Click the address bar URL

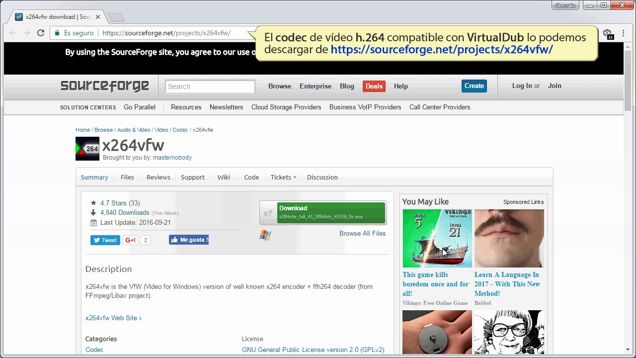[166, 33]
